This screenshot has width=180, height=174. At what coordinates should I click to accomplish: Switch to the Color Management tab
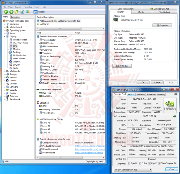[126, 9]
